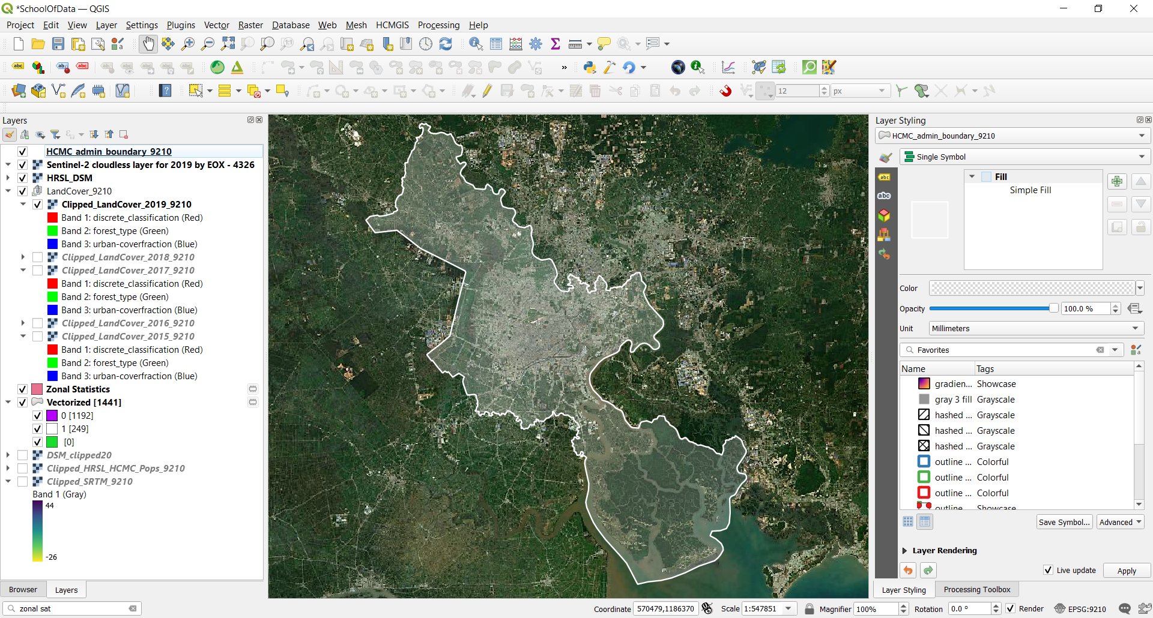
Task: Click the Filter Legend funnel icon
Action: [55, 134]
